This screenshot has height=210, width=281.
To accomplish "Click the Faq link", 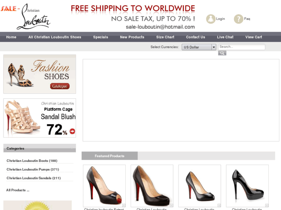I will coord(247,19).
